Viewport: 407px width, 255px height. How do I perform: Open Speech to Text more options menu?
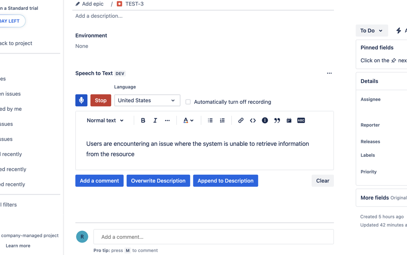click(x=329, y=73)
